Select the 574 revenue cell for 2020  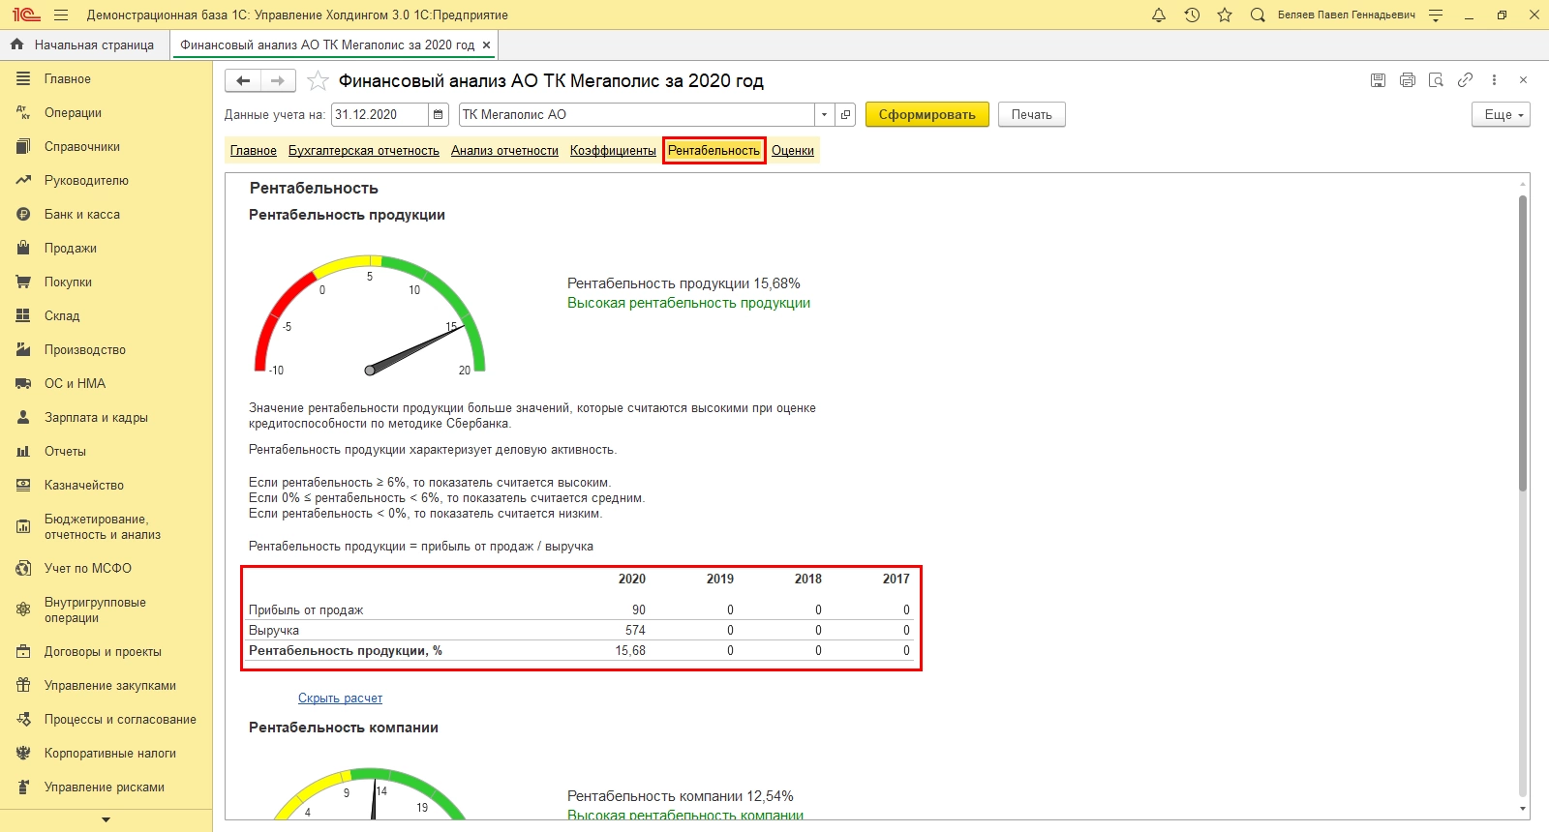[x=635, y=631]
